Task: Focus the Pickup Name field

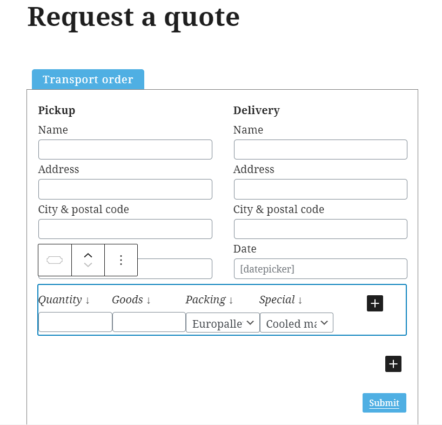Action: [x=125, y=149]
